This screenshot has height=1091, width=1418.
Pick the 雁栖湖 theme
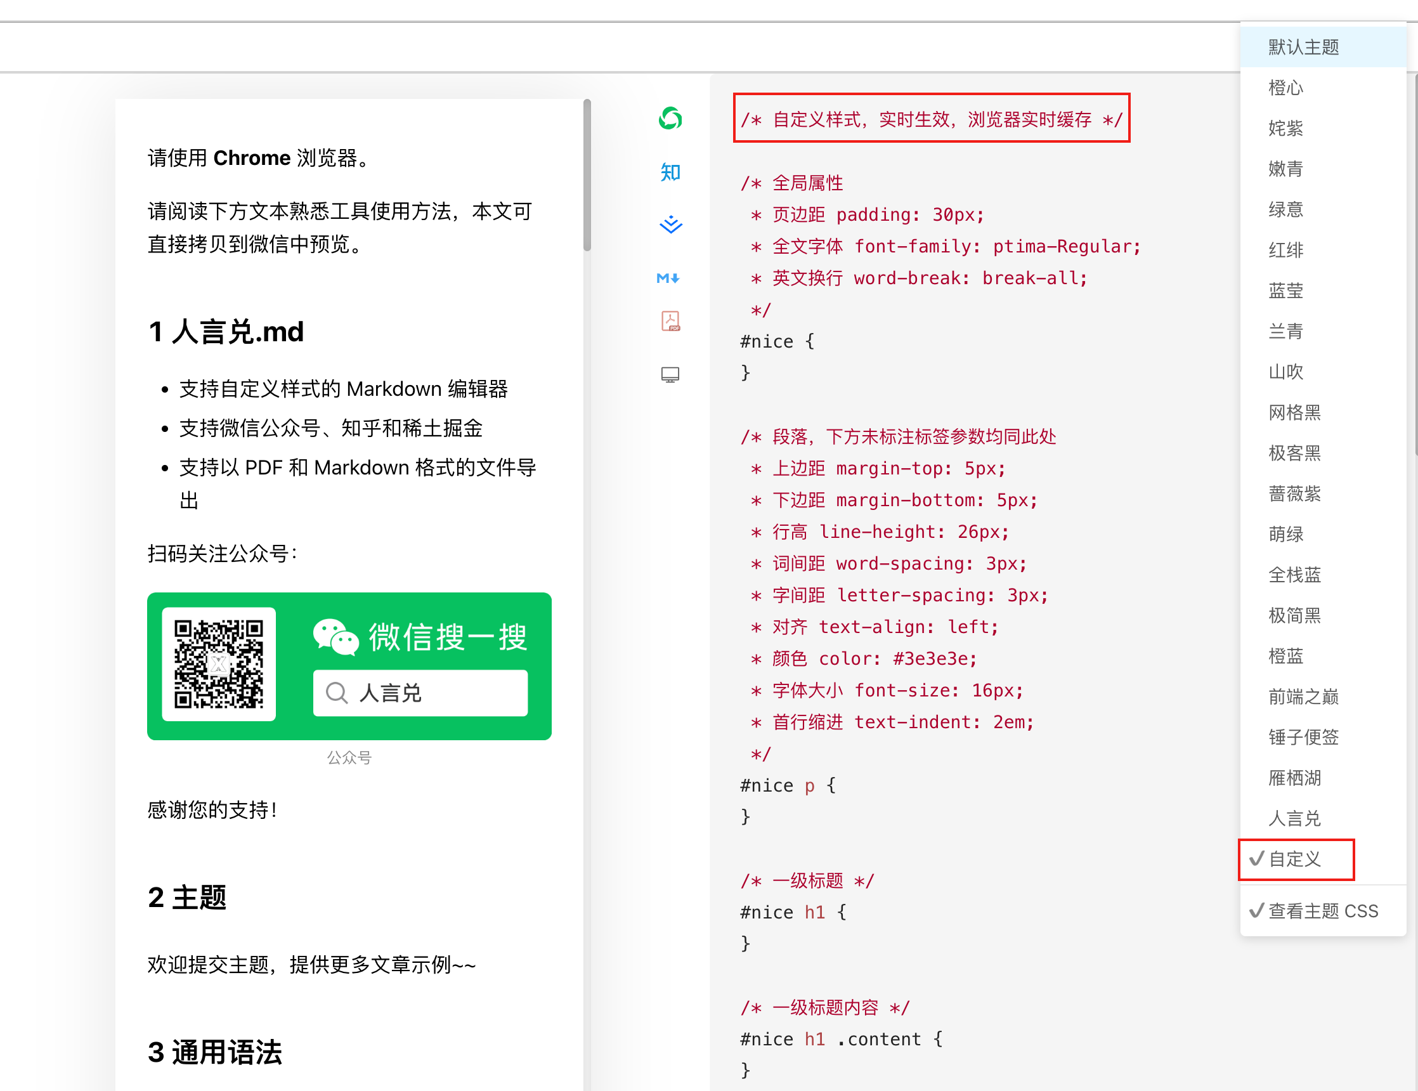click(1323, 778)
